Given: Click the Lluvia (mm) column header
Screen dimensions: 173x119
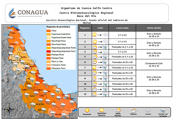Looking at the screenshot, I should [x=122, y=28].
